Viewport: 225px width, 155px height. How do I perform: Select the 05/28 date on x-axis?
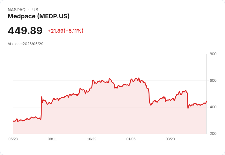[13, 139]
